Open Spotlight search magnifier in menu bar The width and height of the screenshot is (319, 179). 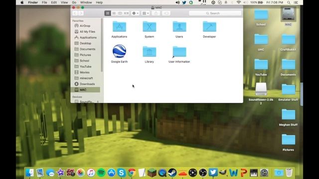tap(289, 2)
